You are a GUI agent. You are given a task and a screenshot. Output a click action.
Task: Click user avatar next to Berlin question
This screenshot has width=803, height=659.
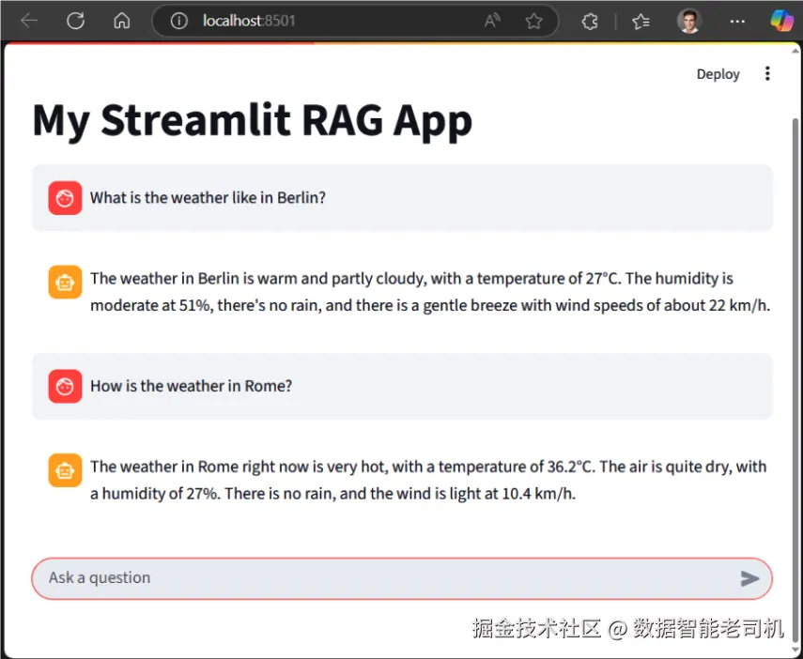click(x=65, y=198)
